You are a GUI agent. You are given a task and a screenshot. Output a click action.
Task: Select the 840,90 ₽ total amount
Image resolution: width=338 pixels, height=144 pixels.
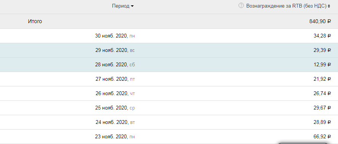tap(320, 22)
